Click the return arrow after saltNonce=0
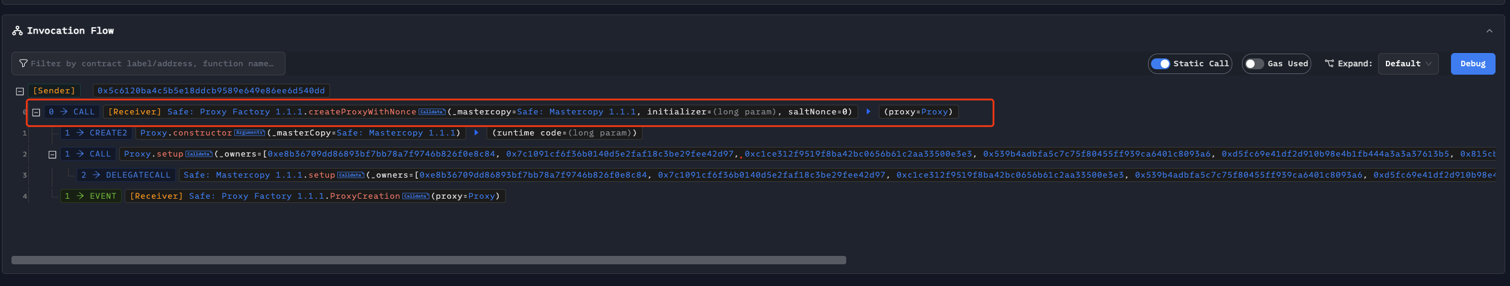Viewport: 1510px width, 286px height. [868, 111]
